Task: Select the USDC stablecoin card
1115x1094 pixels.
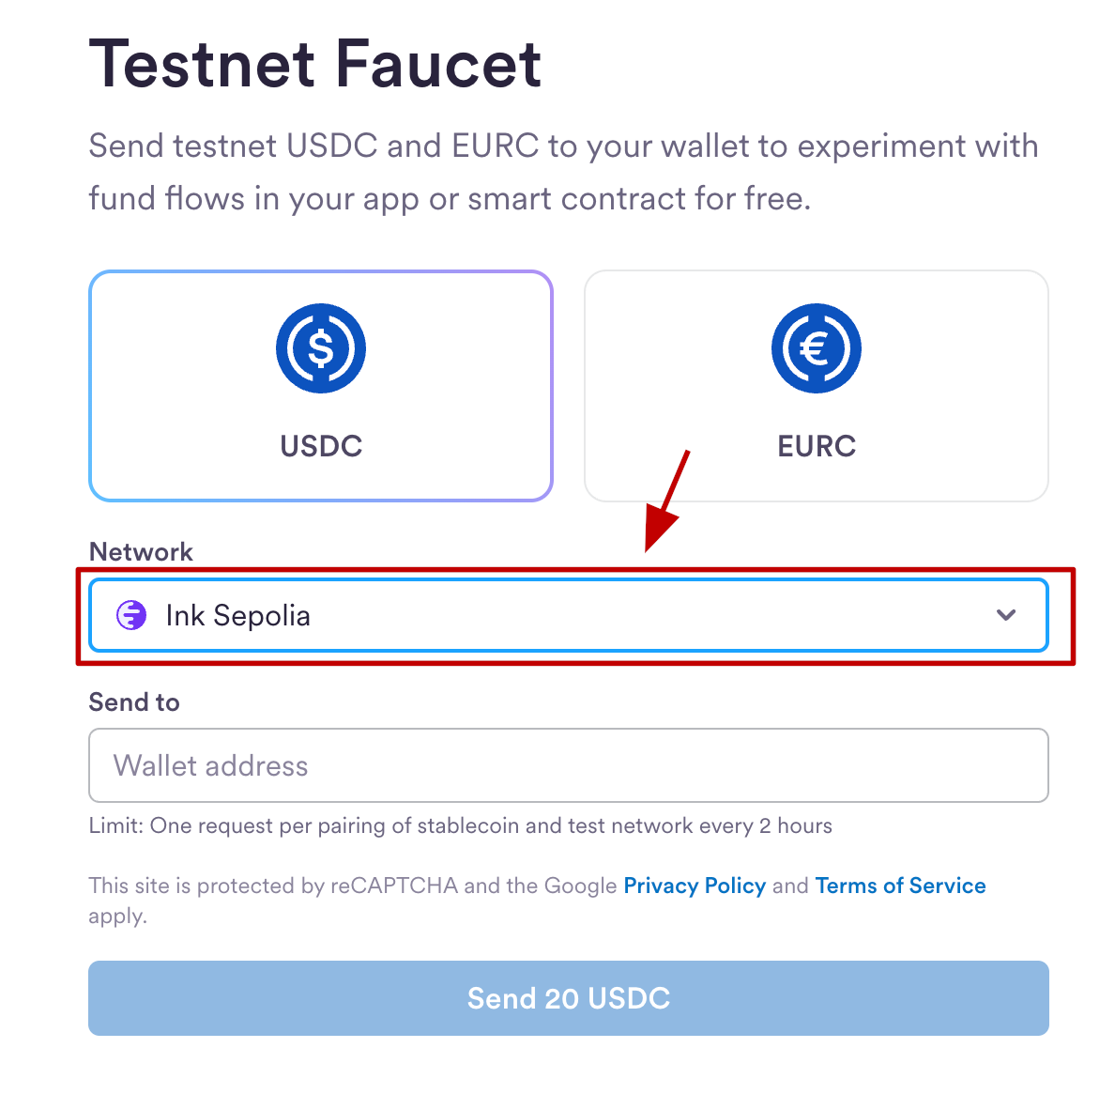Action: coord(320,386)
